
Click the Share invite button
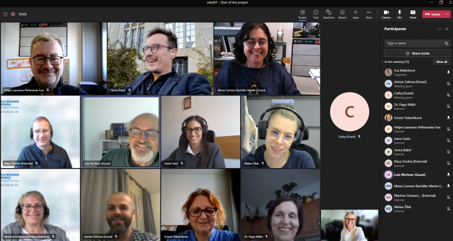[x=417, y=53]
